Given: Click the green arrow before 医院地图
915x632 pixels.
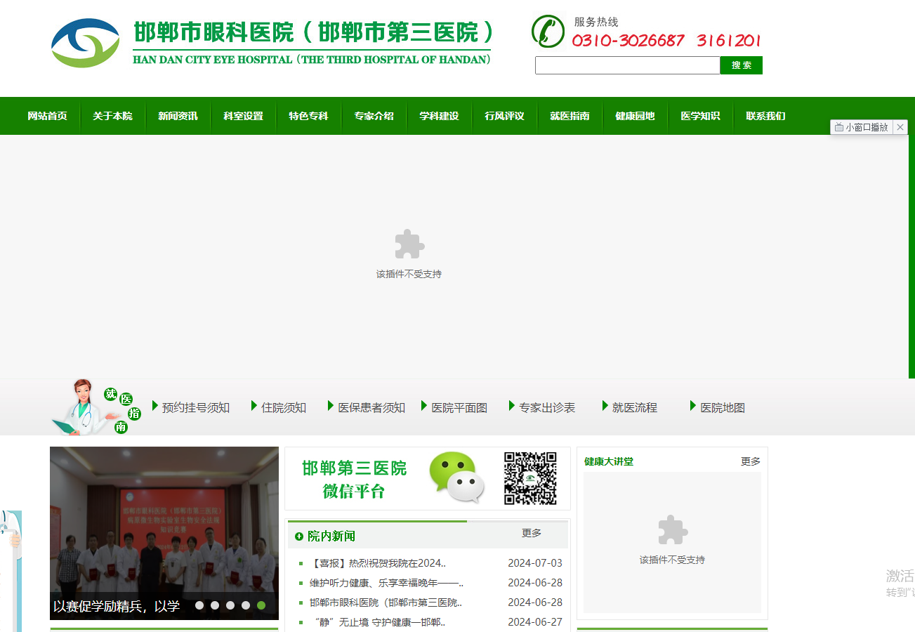Looking at the screenshot, I should pos(693,406).
